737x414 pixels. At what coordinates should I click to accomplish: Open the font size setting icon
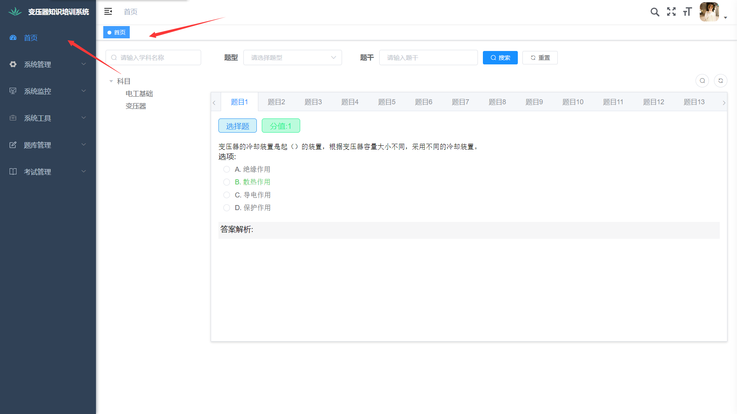coord(687,12)
